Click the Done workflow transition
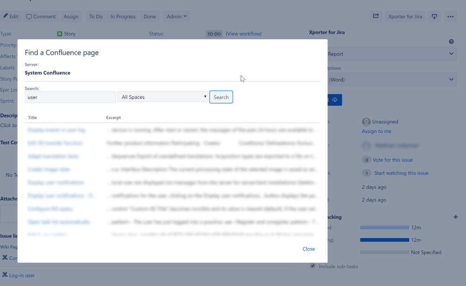Screen dimensions: 466x286 click(149, 16)
